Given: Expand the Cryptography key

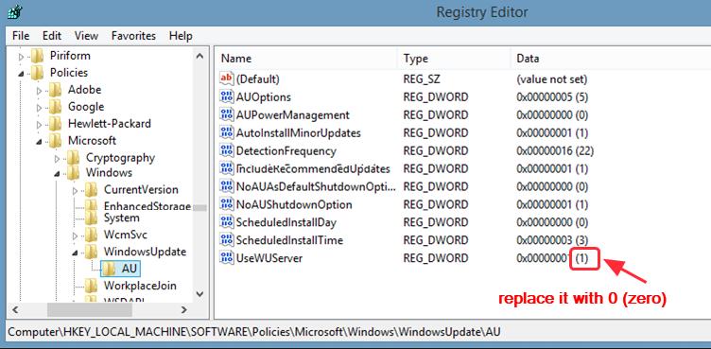Looking at the screenshot, I should 57,158.
